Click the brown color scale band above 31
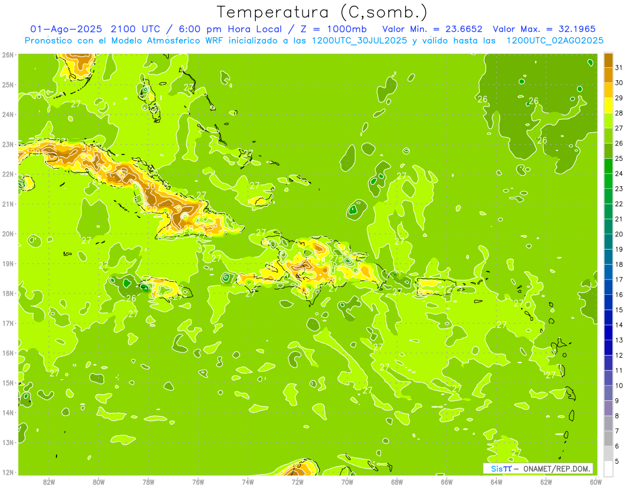 pos(608,60)
